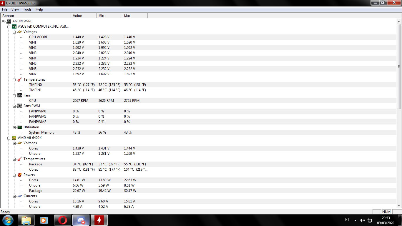The height and width of the screenshot is (226, 402).
Task: Select the Uncore power row
Action: [198, 185]
